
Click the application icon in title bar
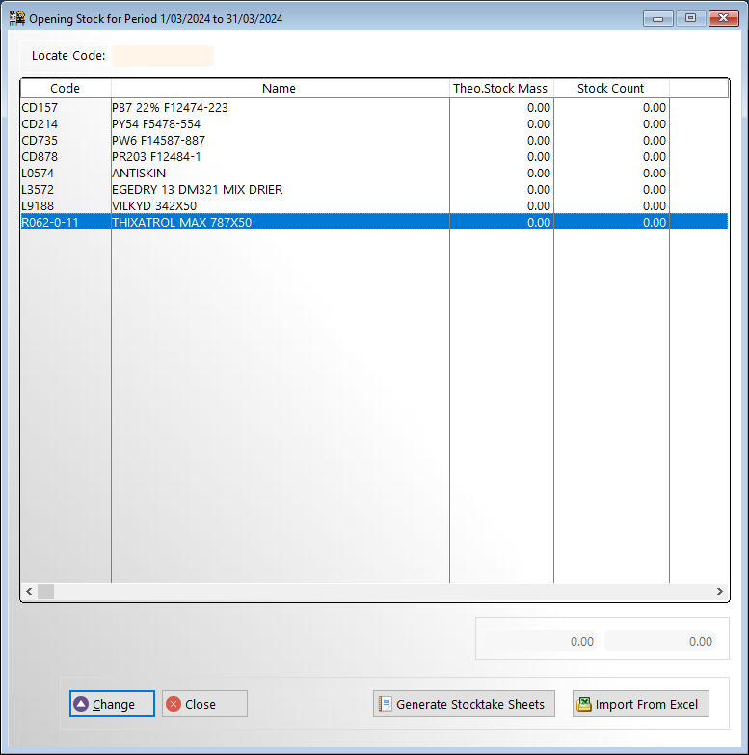tap(16, 17)
